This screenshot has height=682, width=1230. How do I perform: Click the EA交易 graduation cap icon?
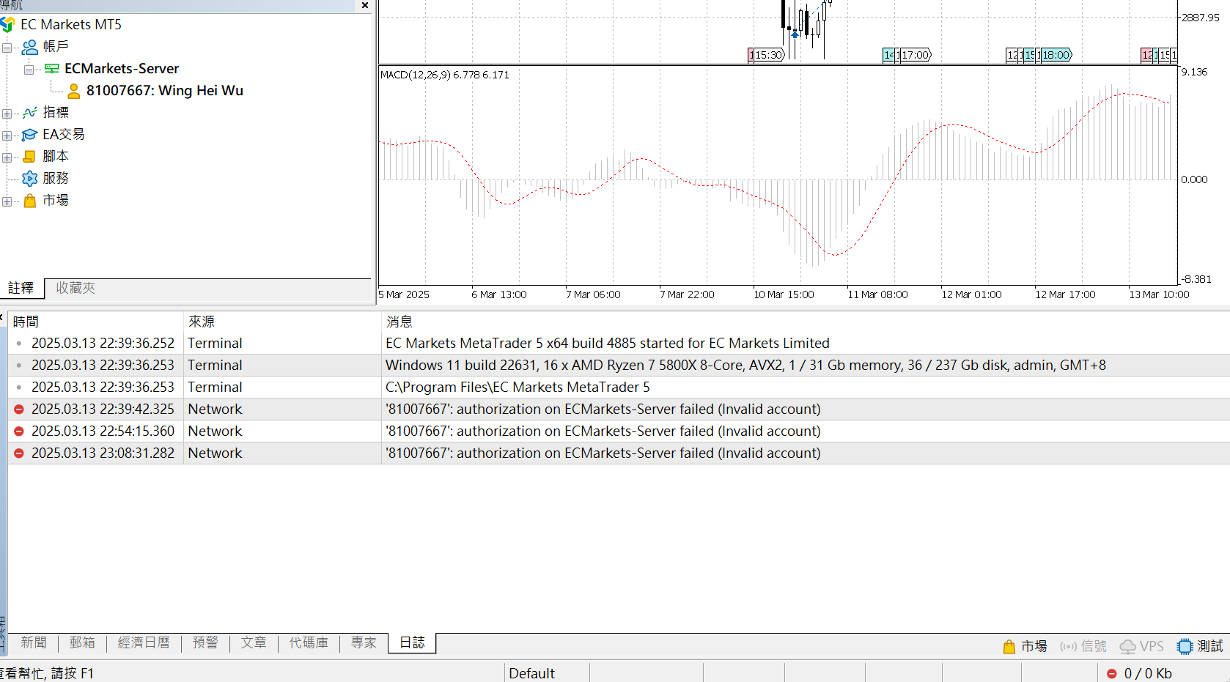pos(30,135)
